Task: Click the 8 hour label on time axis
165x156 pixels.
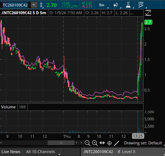Action: pyautogui.click(x=79, y=136)
